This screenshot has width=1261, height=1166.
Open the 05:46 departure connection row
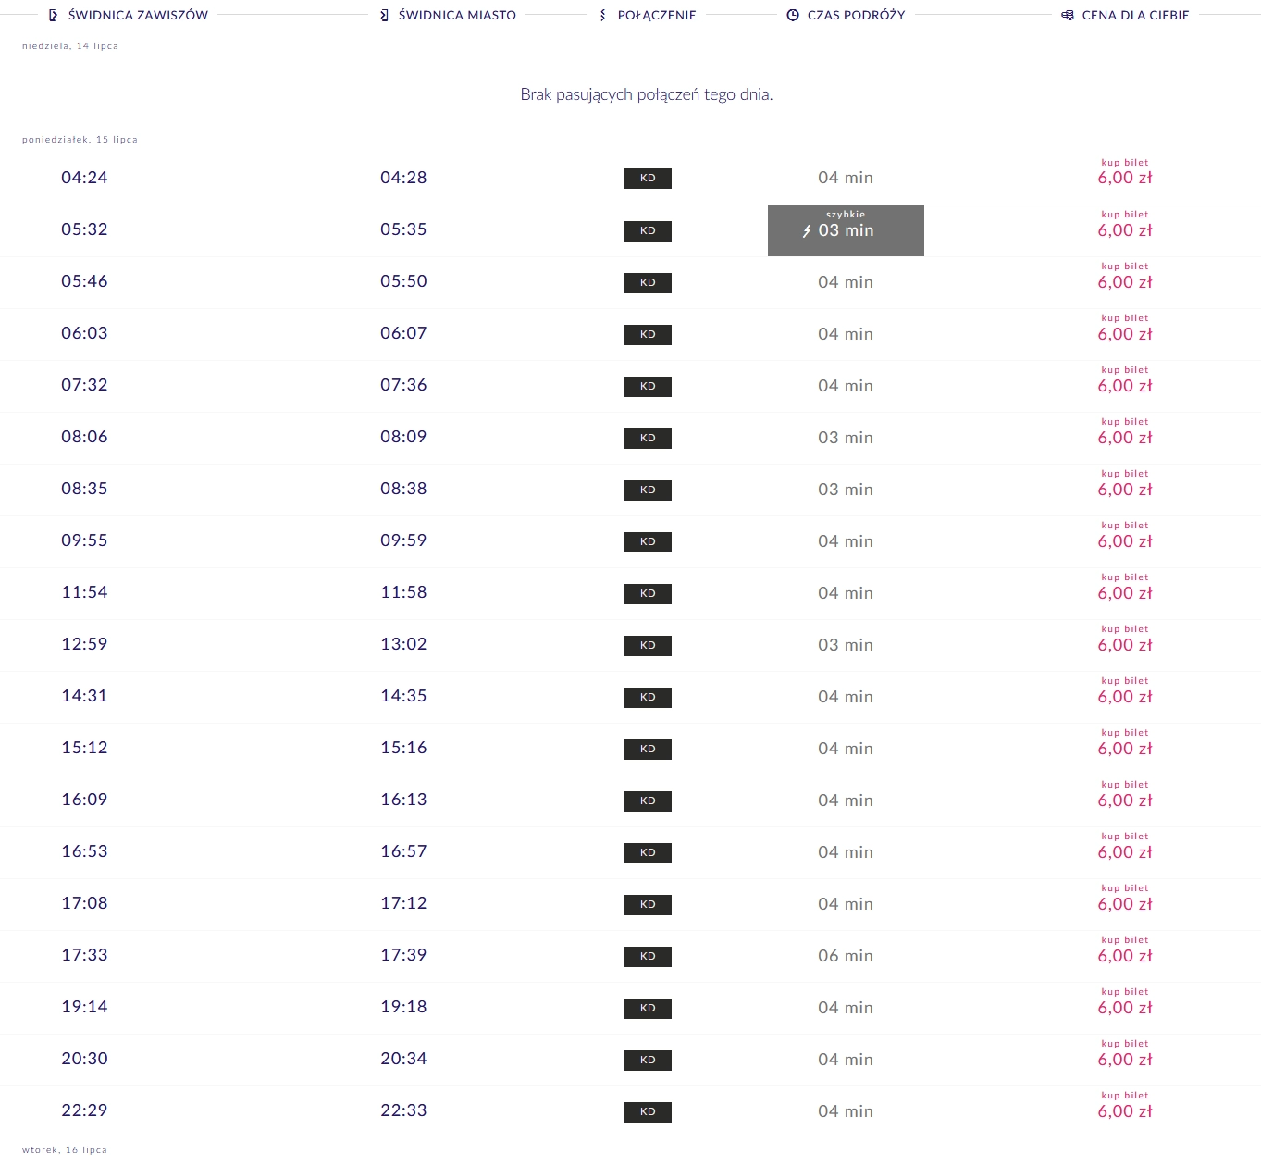[x=84, y=281]
